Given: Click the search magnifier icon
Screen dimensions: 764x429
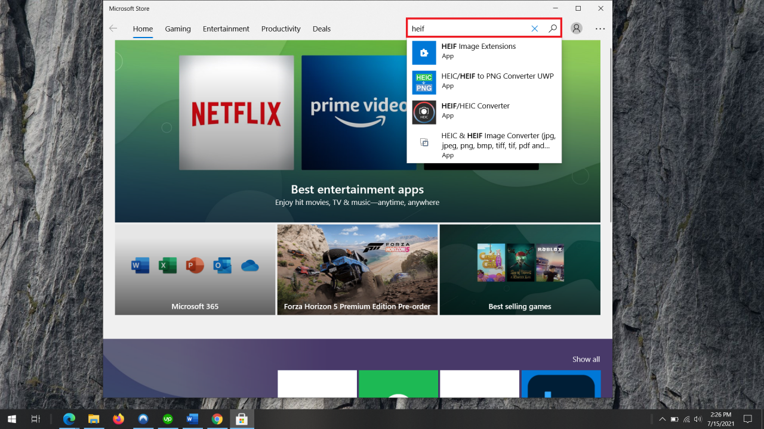Looking at the screenshot, I should tap(552, 28).
